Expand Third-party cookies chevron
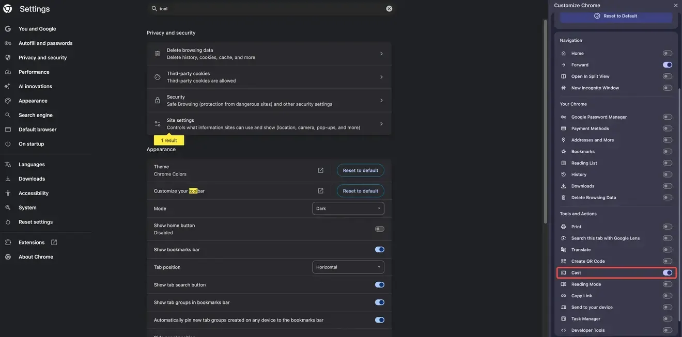This screenshot has height=337, width=682. click(381, 77)
